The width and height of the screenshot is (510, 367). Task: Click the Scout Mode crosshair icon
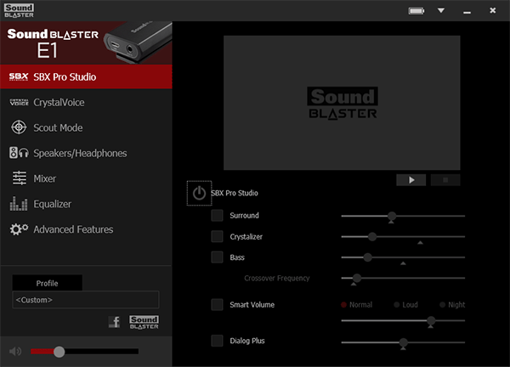19,127
